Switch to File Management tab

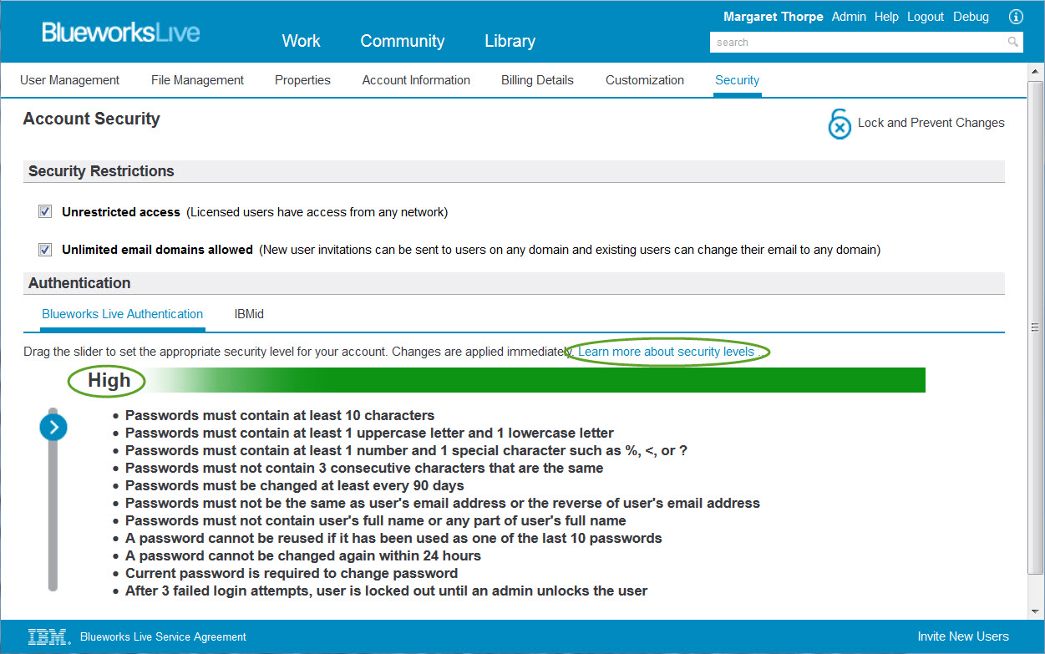pyautogui.click(x=197, y=80)
